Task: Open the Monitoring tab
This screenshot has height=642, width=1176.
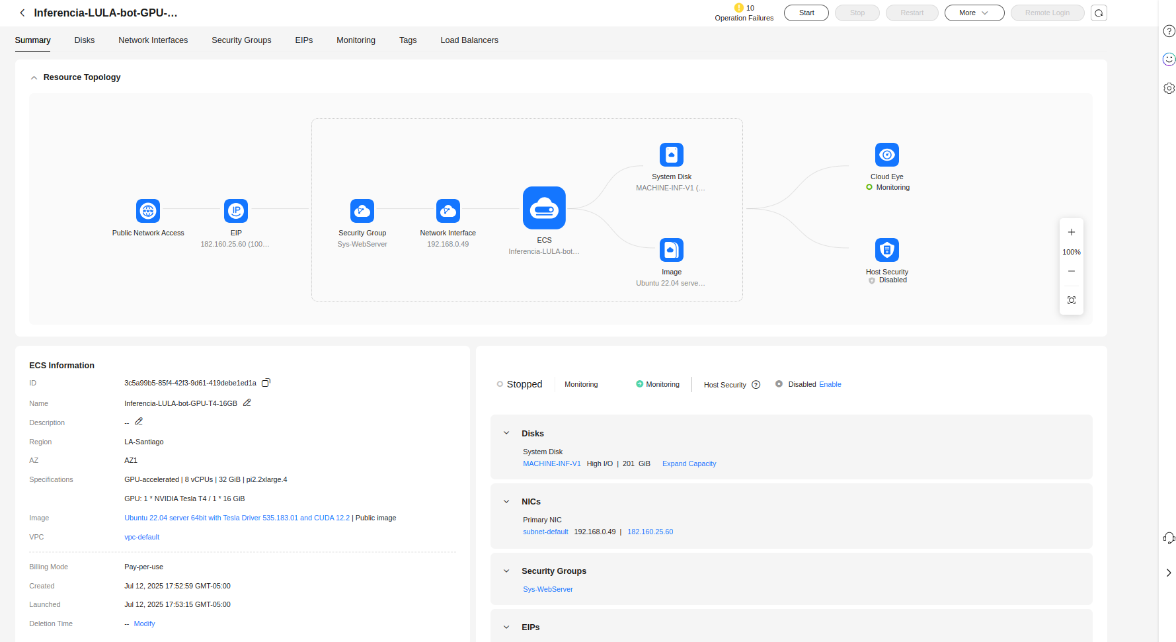Action: 356,40
